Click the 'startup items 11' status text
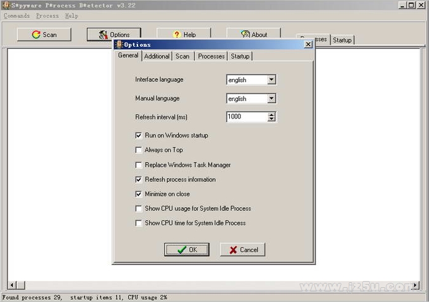The image size is (429, 302). tap(96, 297)
